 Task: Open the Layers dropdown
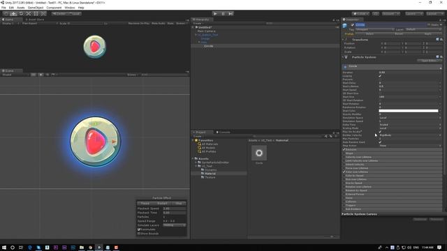click(414, 14)
